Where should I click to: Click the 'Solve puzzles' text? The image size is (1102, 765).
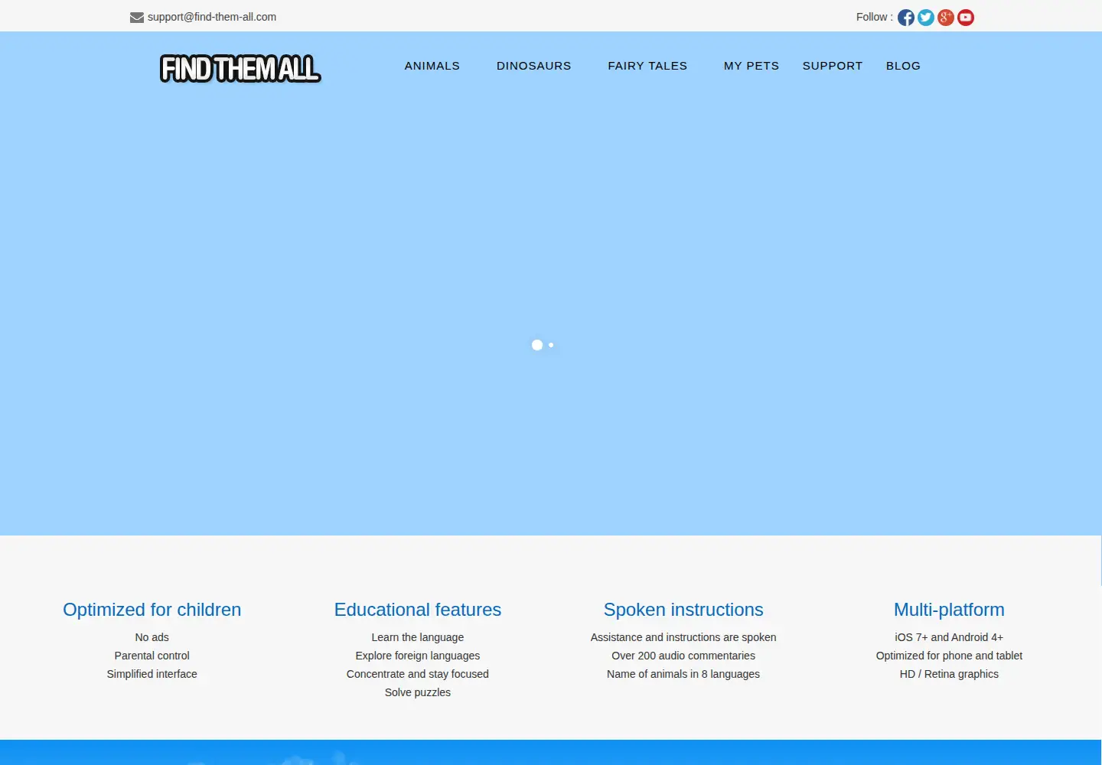[x=418, y=692]
